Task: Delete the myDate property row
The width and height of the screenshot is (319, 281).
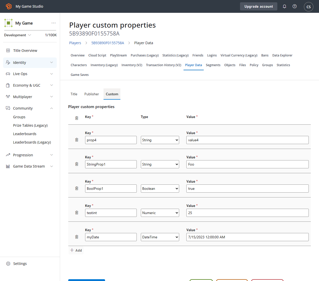Action: 77,237
